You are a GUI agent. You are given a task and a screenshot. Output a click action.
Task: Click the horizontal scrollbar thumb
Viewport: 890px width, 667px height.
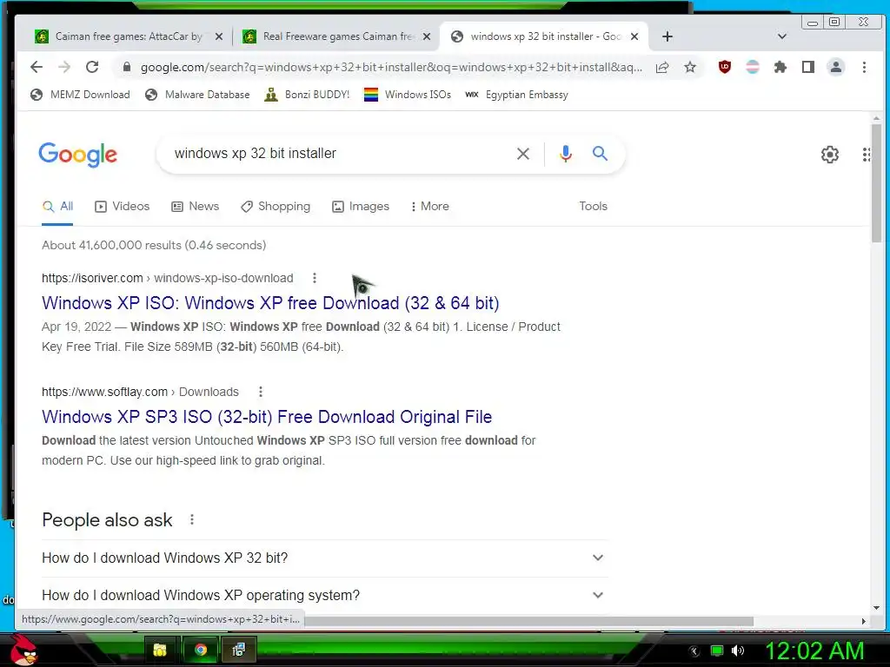click(x=529, y=621)
